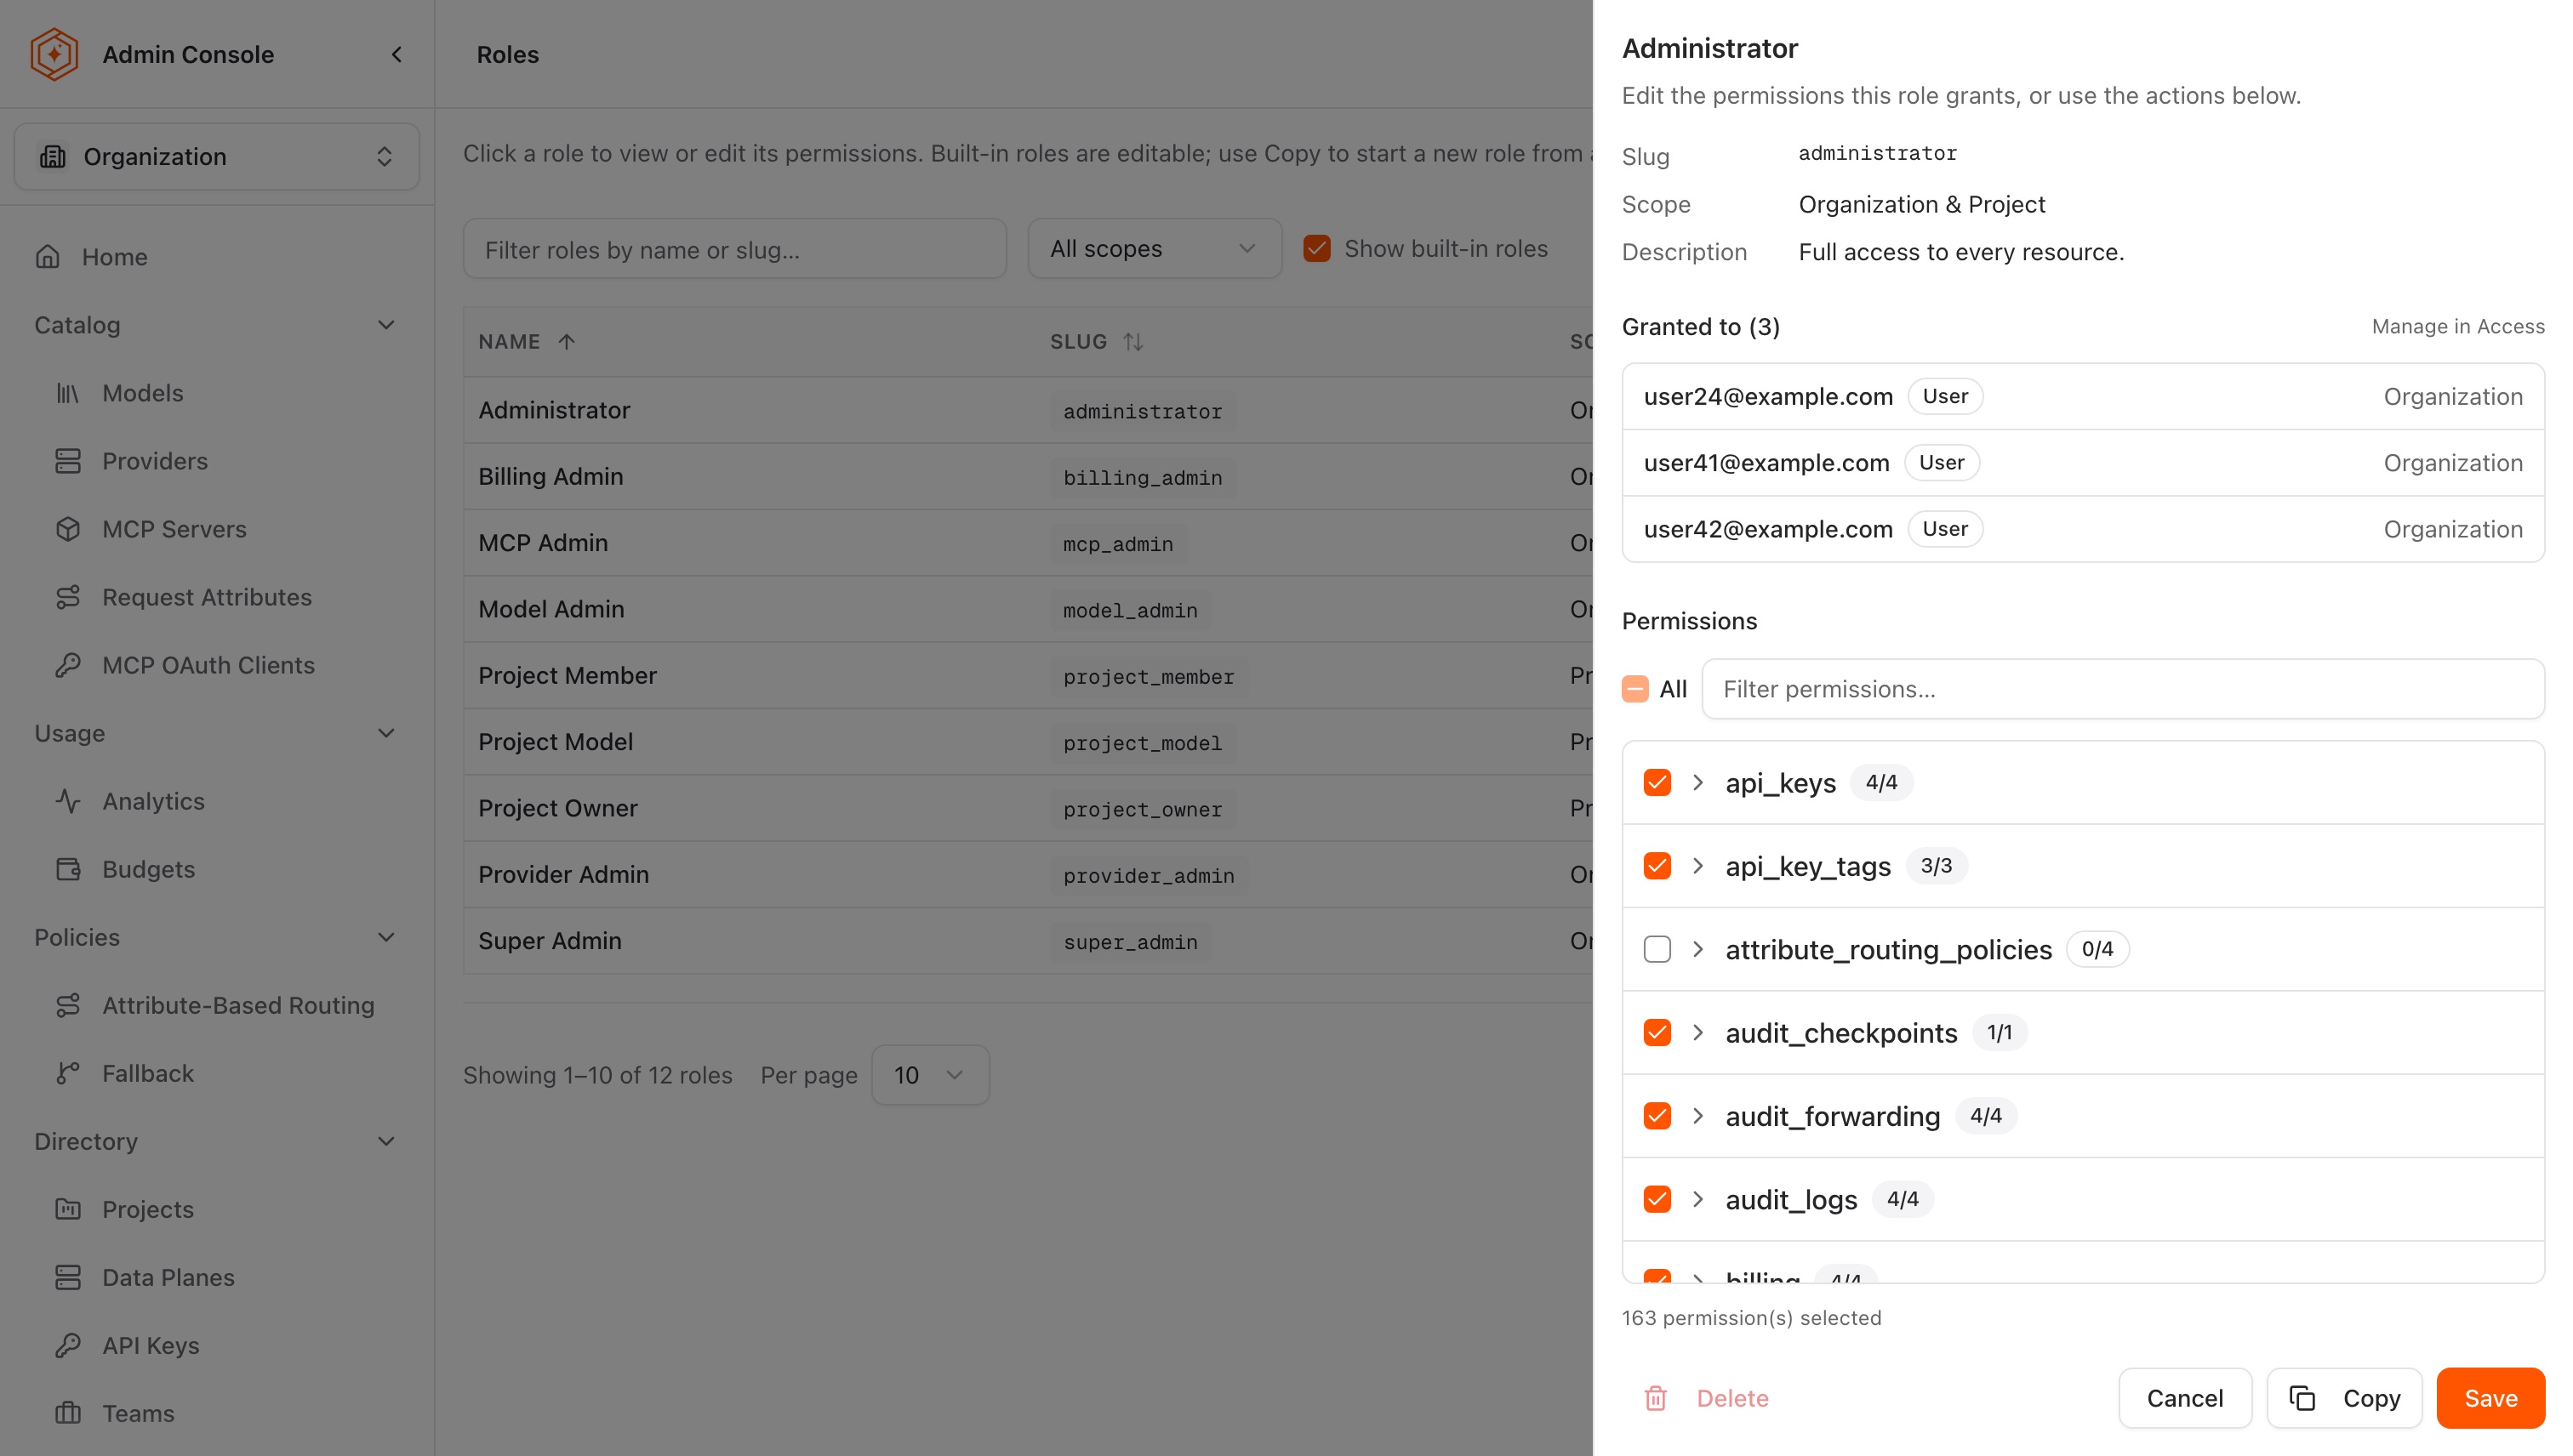The height and width of the screenshot is (1456, 2573).
Task: Expand the audit_logs permission group
Action: [x=1697, y=1199]
